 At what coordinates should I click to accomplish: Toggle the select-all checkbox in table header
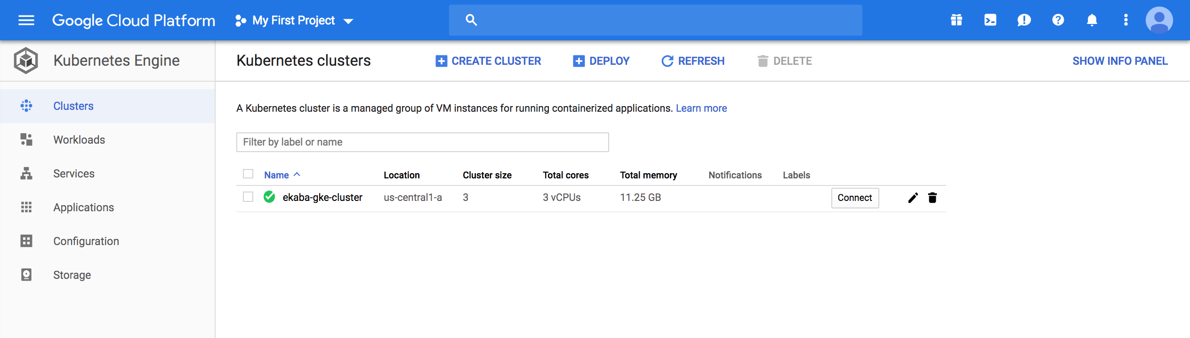coord(248,174)
